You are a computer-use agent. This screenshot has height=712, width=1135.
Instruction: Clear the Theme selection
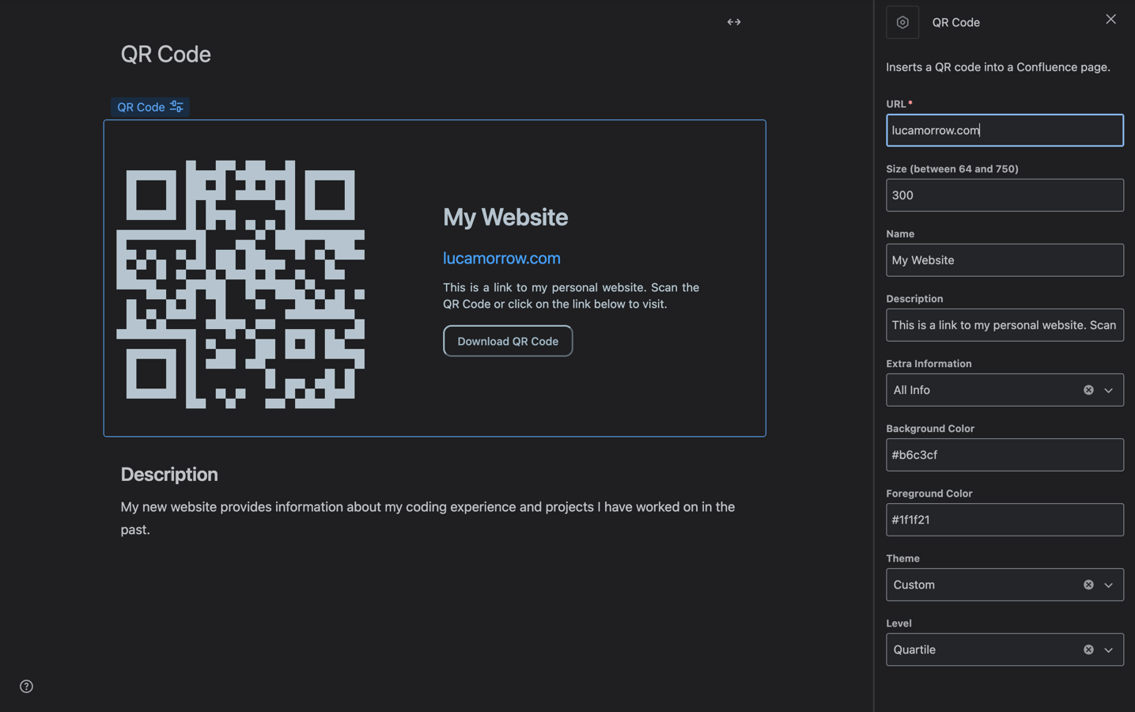(x=1088, y=585)
